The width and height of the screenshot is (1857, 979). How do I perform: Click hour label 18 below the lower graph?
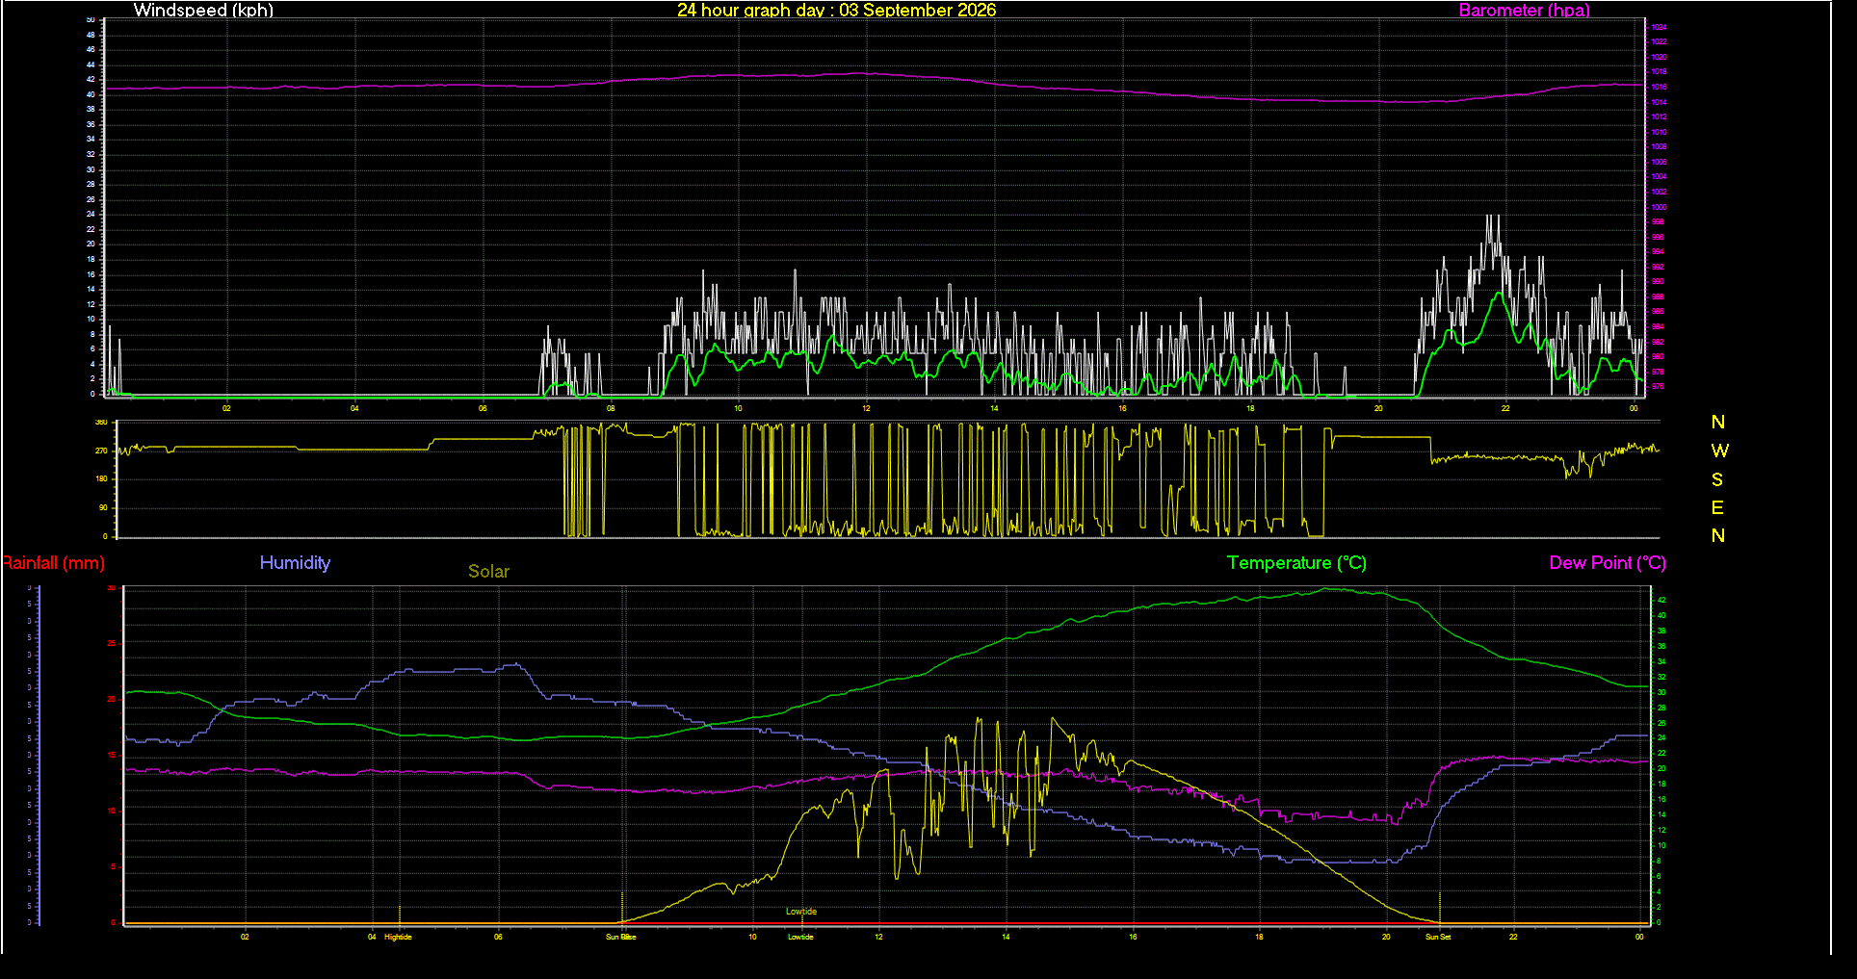click(1259, 937)
